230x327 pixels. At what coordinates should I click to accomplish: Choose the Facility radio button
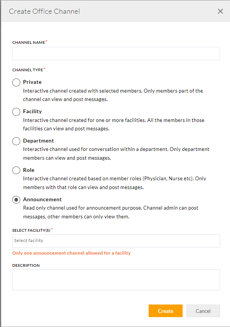pos(16,112)
